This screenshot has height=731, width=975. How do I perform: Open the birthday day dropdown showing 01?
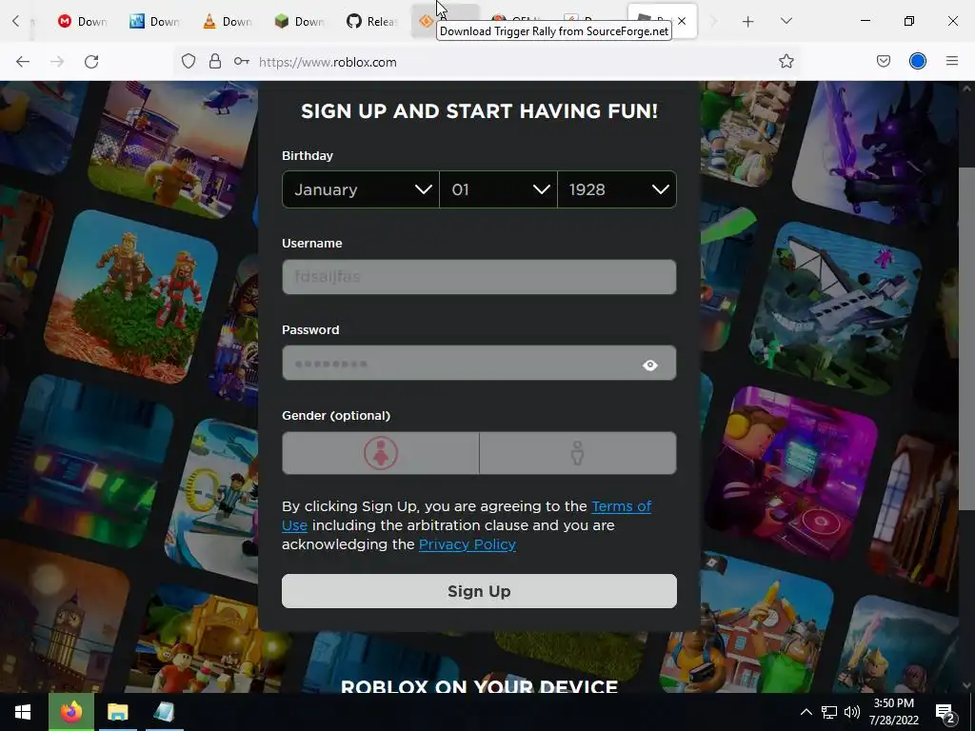[x=499, y=189]
